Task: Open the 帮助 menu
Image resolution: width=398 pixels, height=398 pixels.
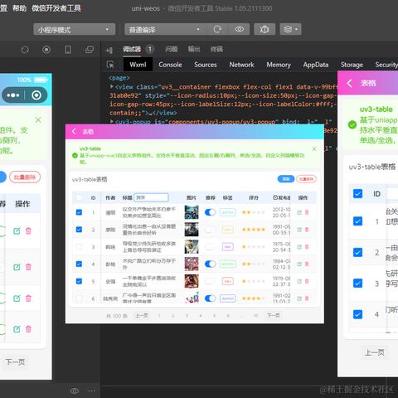Action: click(19, 8)
